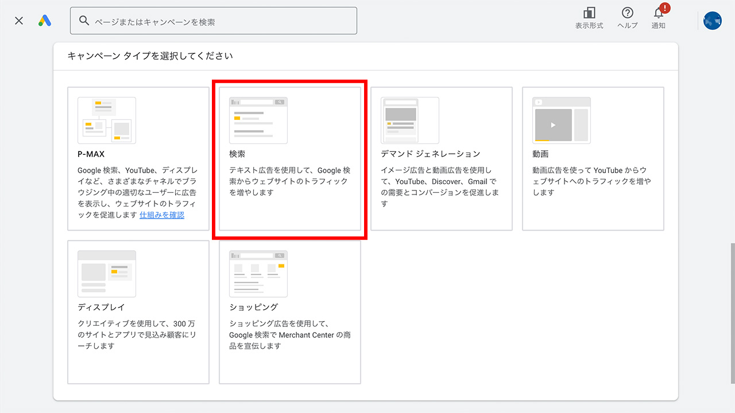Click the magnifier icon in the search bar

(x=84, y=20)
